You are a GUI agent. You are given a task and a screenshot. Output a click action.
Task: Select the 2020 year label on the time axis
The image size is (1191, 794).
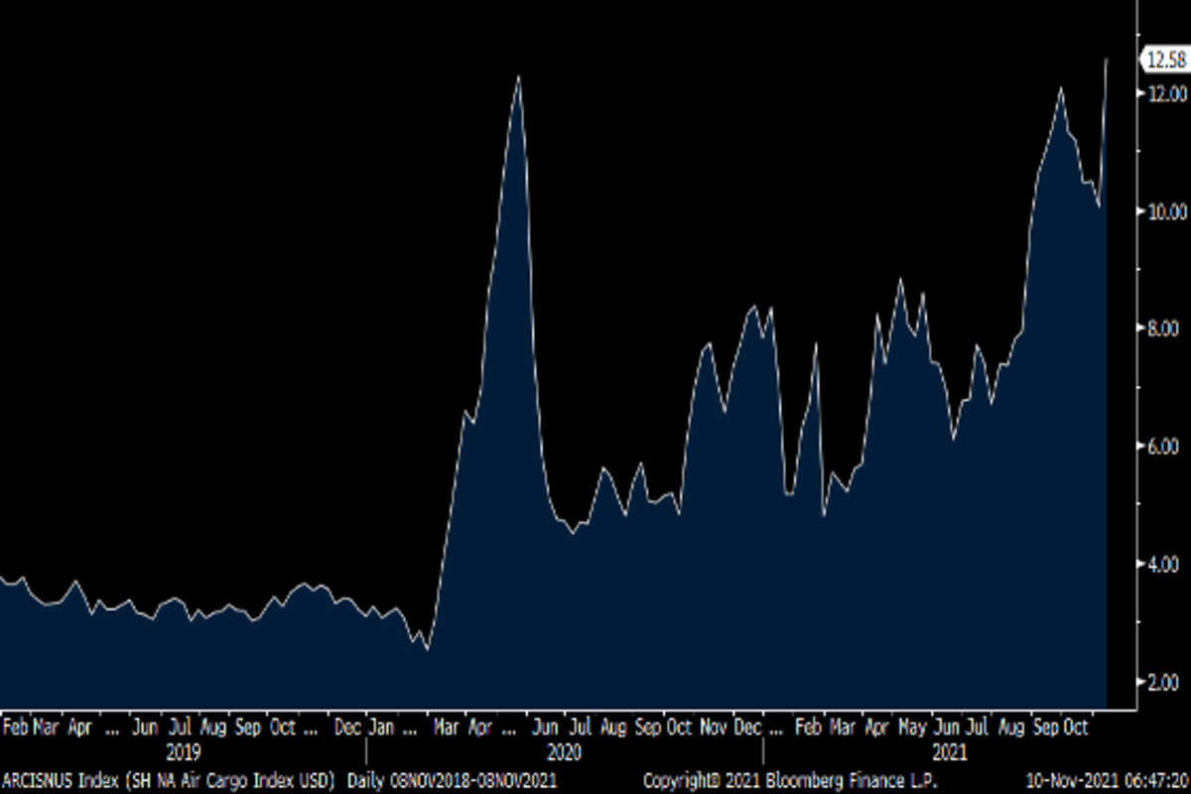coord(564,752)
